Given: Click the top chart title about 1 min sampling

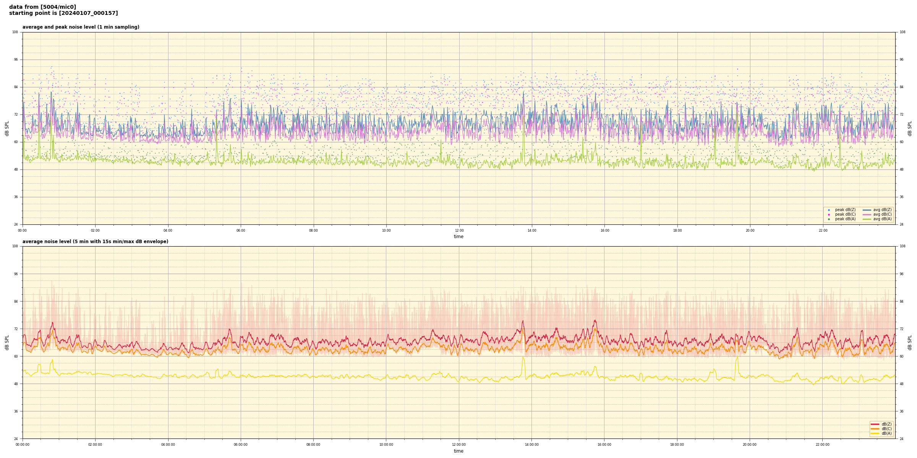Looking at the screenshot, I should click(x=81, y=27).
